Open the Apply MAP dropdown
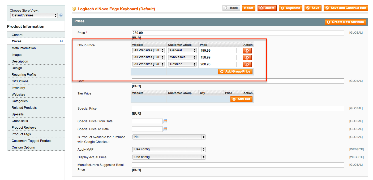 169,149
